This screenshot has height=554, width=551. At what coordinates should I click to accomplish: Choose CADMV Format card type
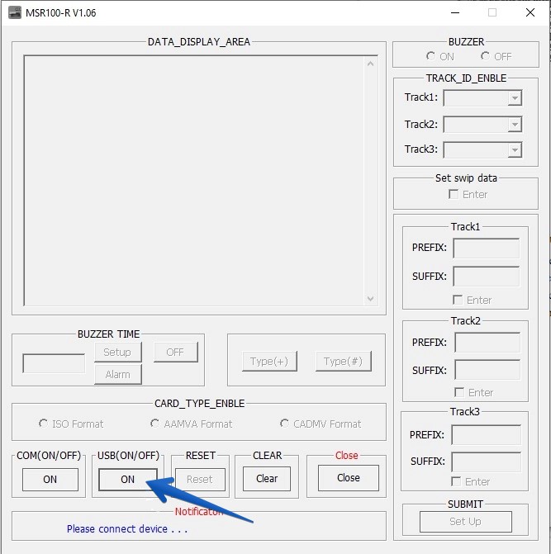[285, 424]
